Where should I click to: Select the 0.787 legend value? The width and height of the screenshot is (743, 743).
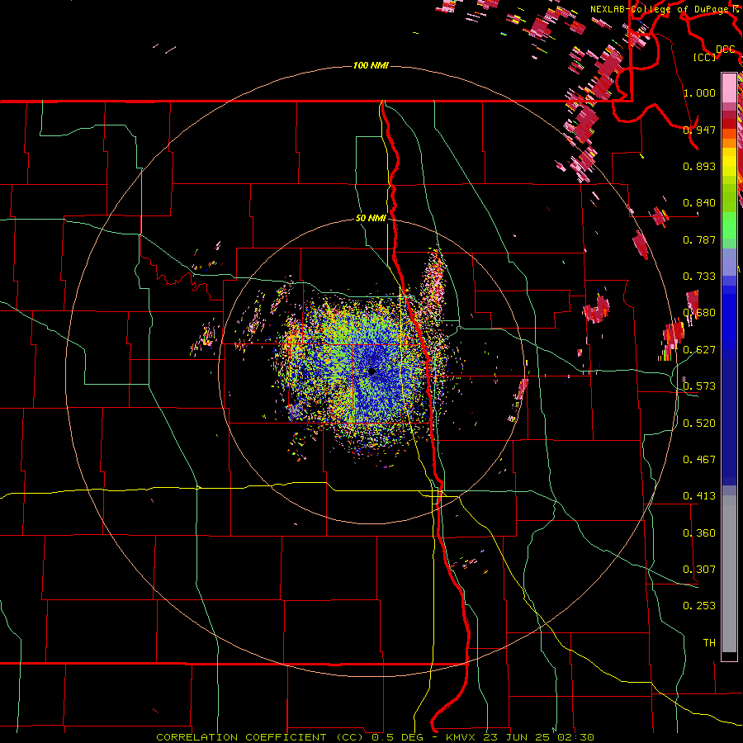(x=699, y=239)
